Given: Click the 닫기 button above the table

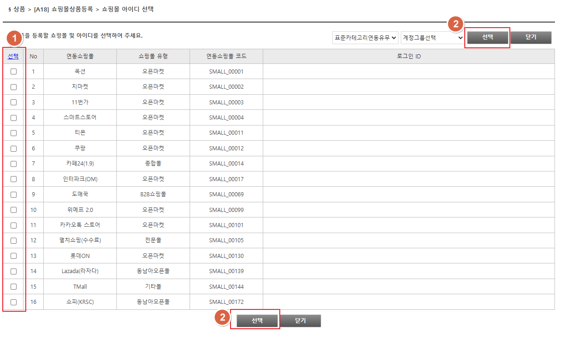Looking at the screenshot, I should point(531,37).
